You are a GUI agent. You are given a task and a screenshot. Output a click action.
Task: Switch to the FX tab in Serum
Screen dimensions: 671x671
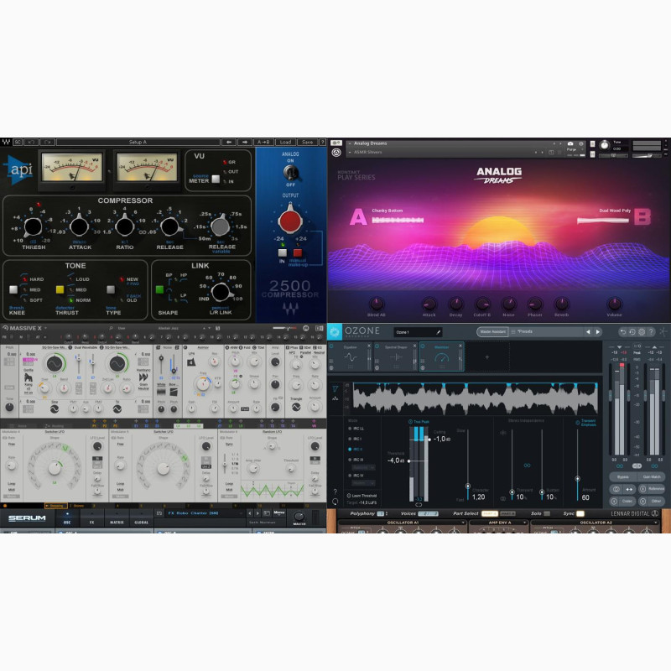91,518
